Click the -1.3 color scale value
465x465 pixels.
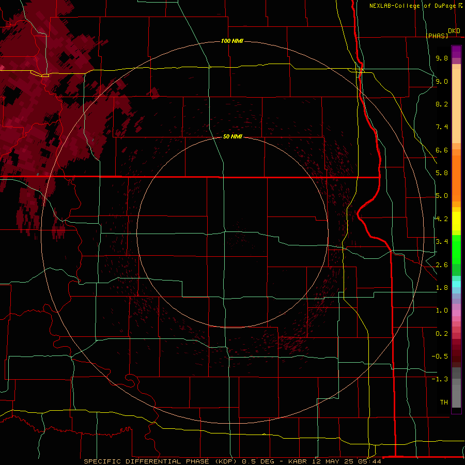tap(440, 379)
